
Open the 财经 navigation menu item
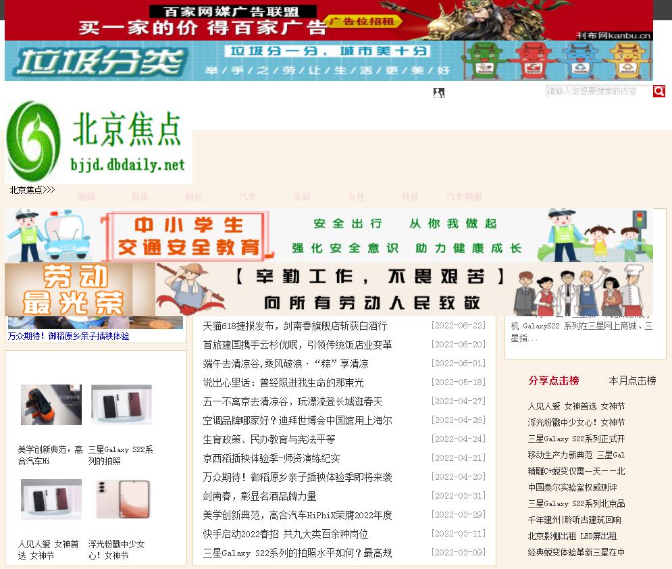click(194, 197)
